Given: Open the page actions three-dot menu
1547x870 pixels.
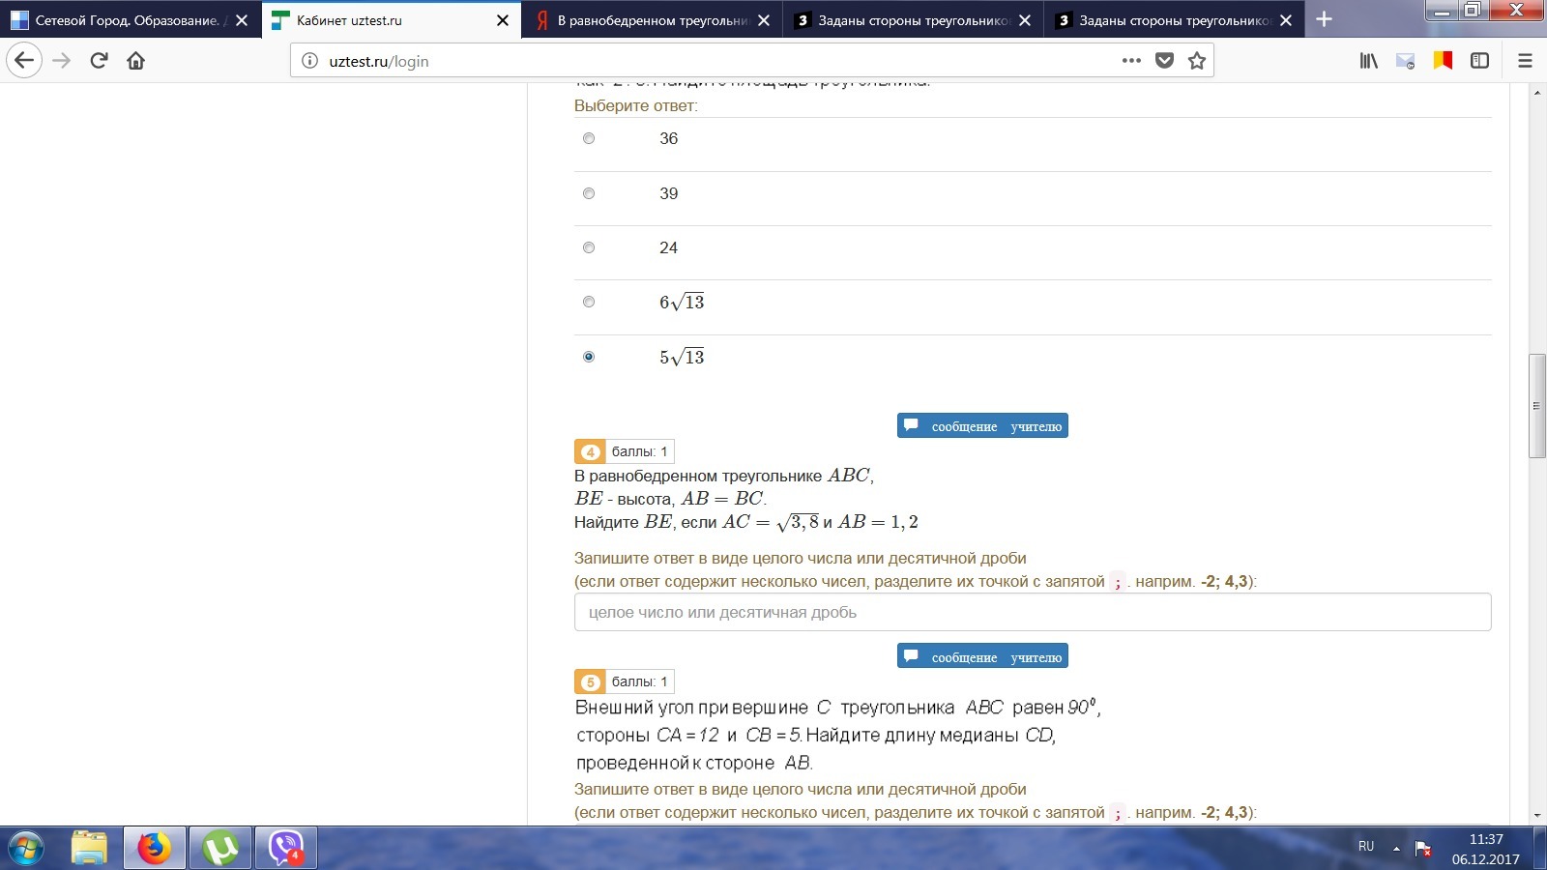Looking at the screenshot, I should pos(1131,61).
